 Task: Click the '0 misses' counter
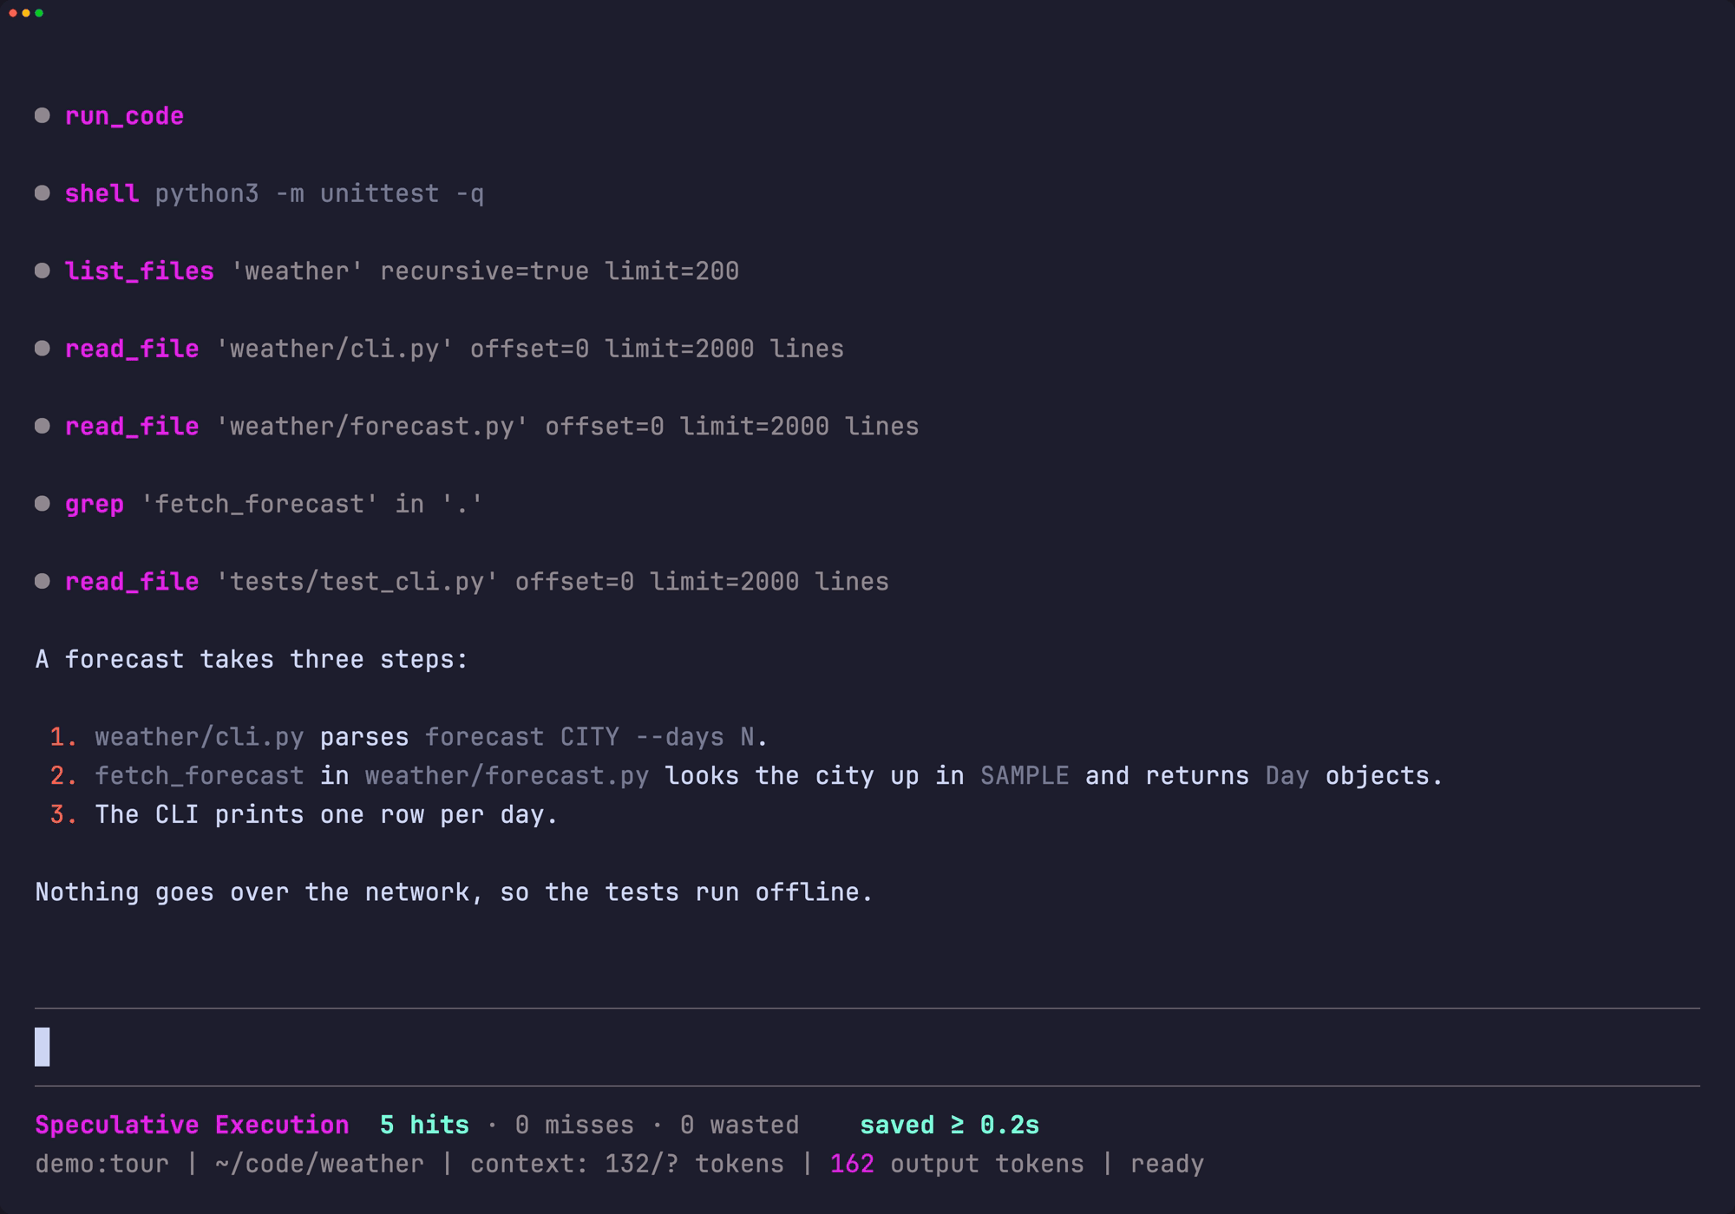point(574,1125)
